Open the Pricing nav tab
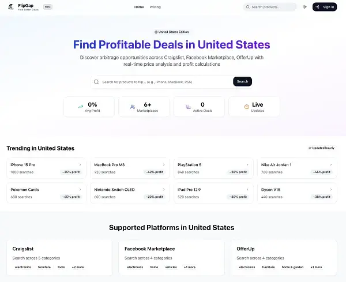The height and width of the screenshot is (282, 346). pos(155,7)
